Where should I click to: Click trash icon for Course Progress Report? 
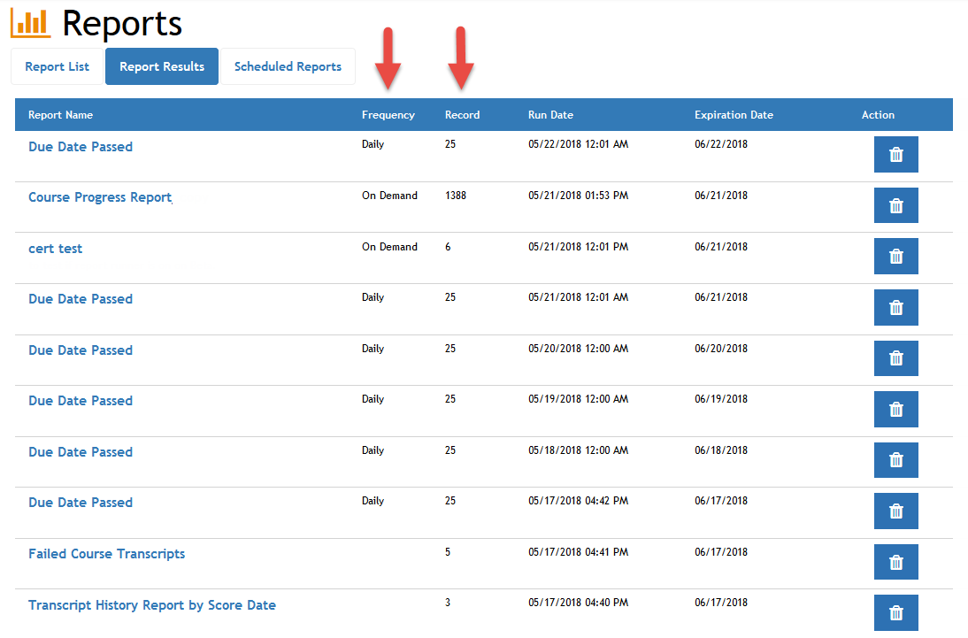[895, 205]
